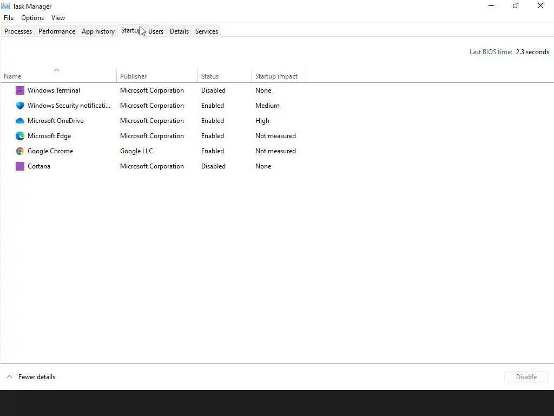Click None impact for Windows Terminal
Image resolution: width=554 pixels, height=416 pixels.
point(263,90)
